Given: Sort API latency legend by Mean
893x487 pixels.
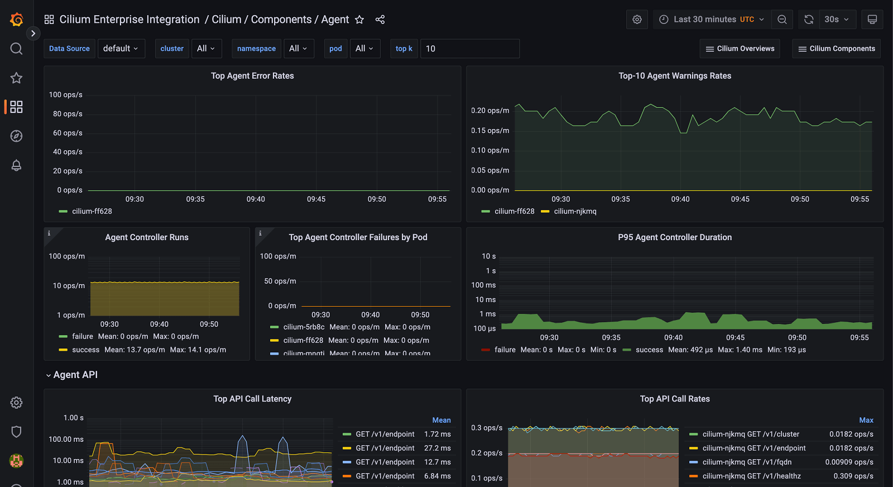Looking at the screenshot, I should [x=441, y=420].
